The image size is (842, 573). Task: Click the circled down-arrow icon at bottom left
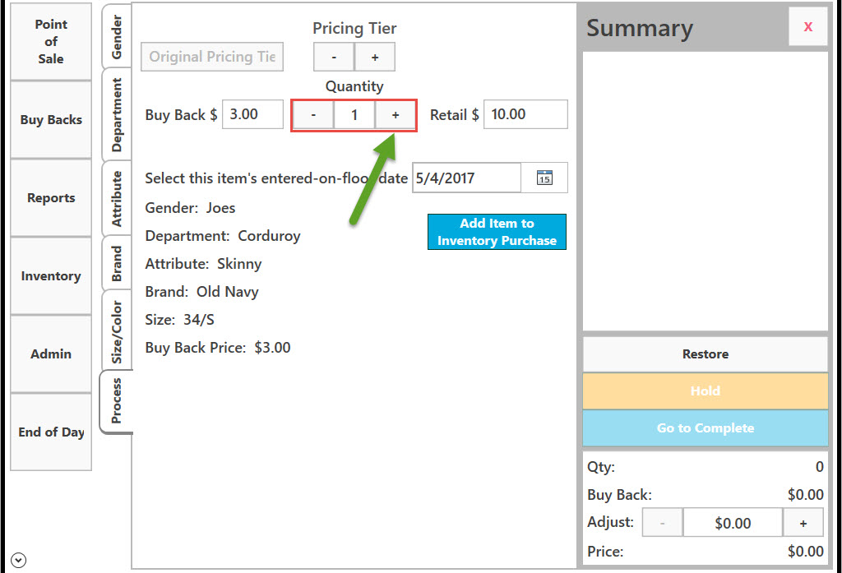(x=18, y=560)
